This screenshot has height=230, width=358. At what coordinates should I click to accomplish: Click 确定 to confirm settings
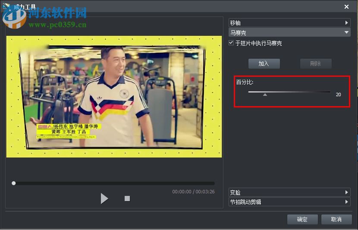tap(302, 219)
